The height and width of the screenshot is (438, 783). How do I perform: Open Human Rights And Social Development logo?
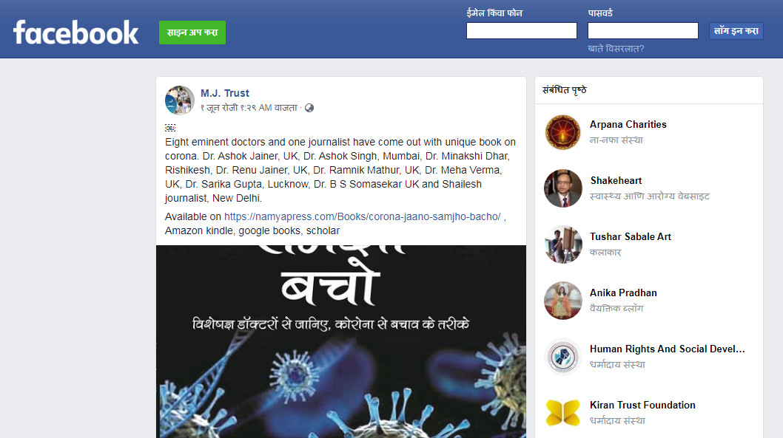click(562, 357)
